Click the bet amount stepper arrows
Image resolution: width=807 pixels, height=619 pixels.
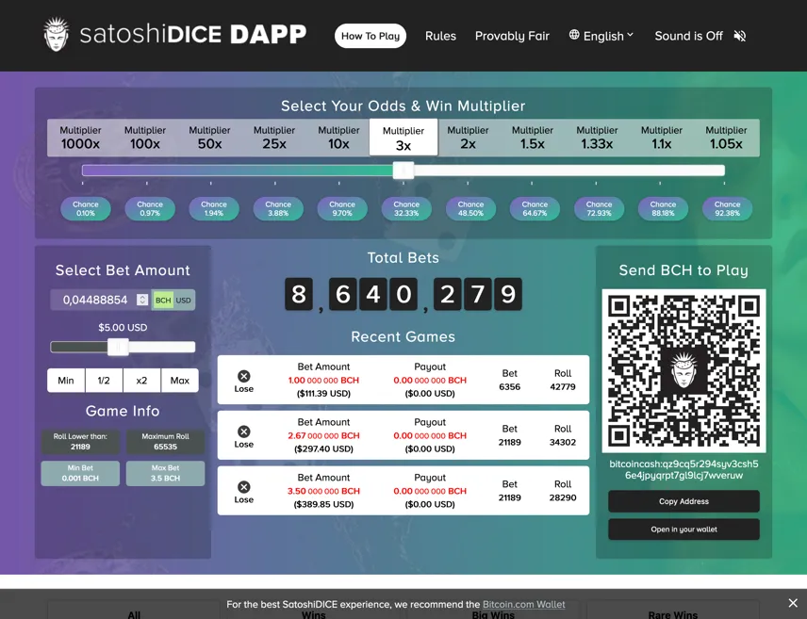click(142, 300)
